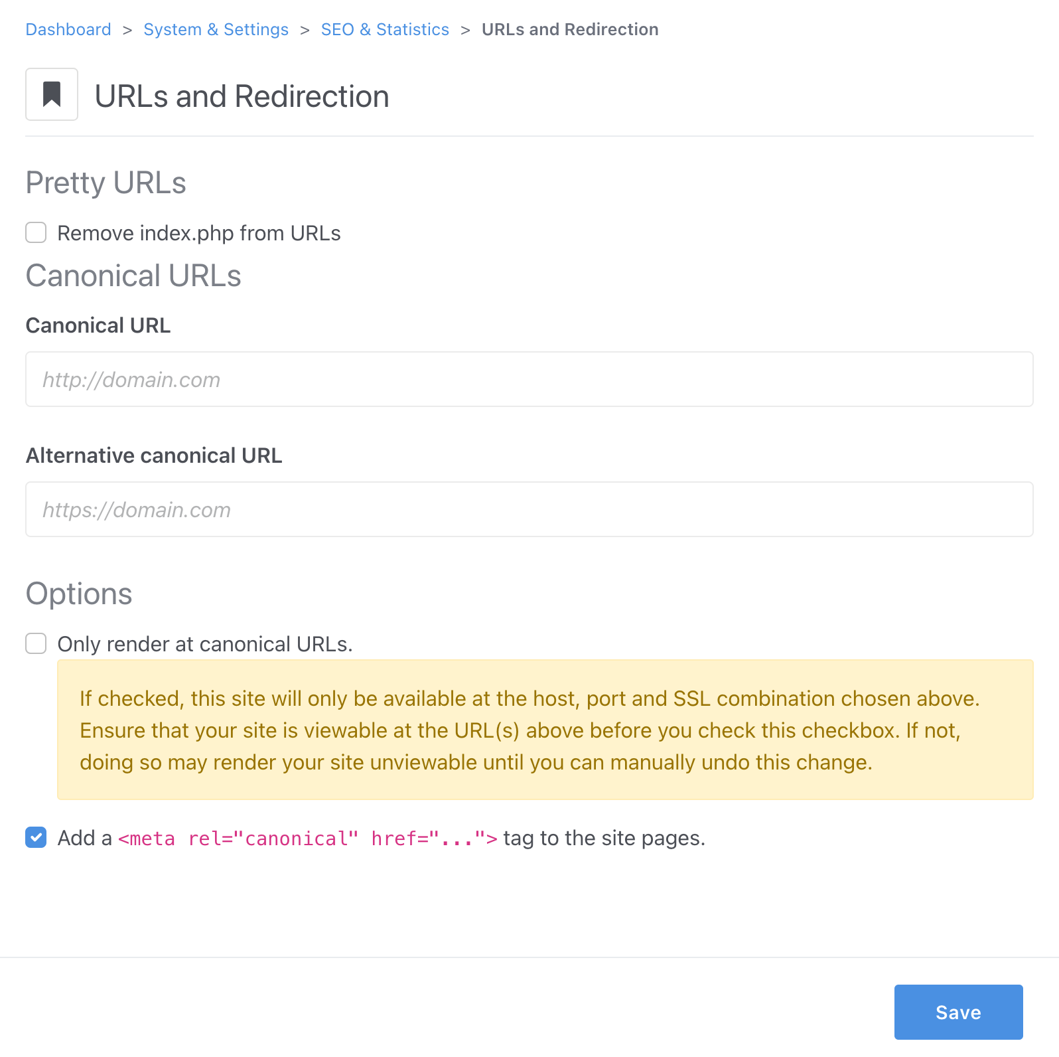Tick the Only render at canonical URLs checkbox
The image size is (1059, 1057).
(x=36, y=643)
